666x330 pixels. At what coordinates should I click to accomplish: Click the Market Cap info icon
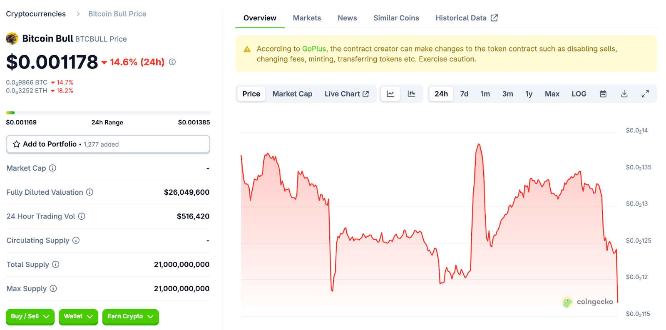pos(52,168)
